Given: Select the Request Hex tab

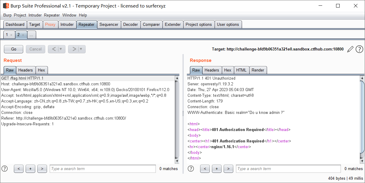Looking at the screenshot, I should tap(42, 70).
